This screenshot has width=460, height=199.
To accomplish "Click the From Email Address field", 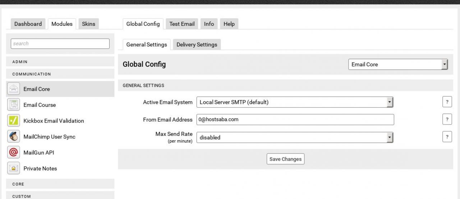I will (295, 120).
